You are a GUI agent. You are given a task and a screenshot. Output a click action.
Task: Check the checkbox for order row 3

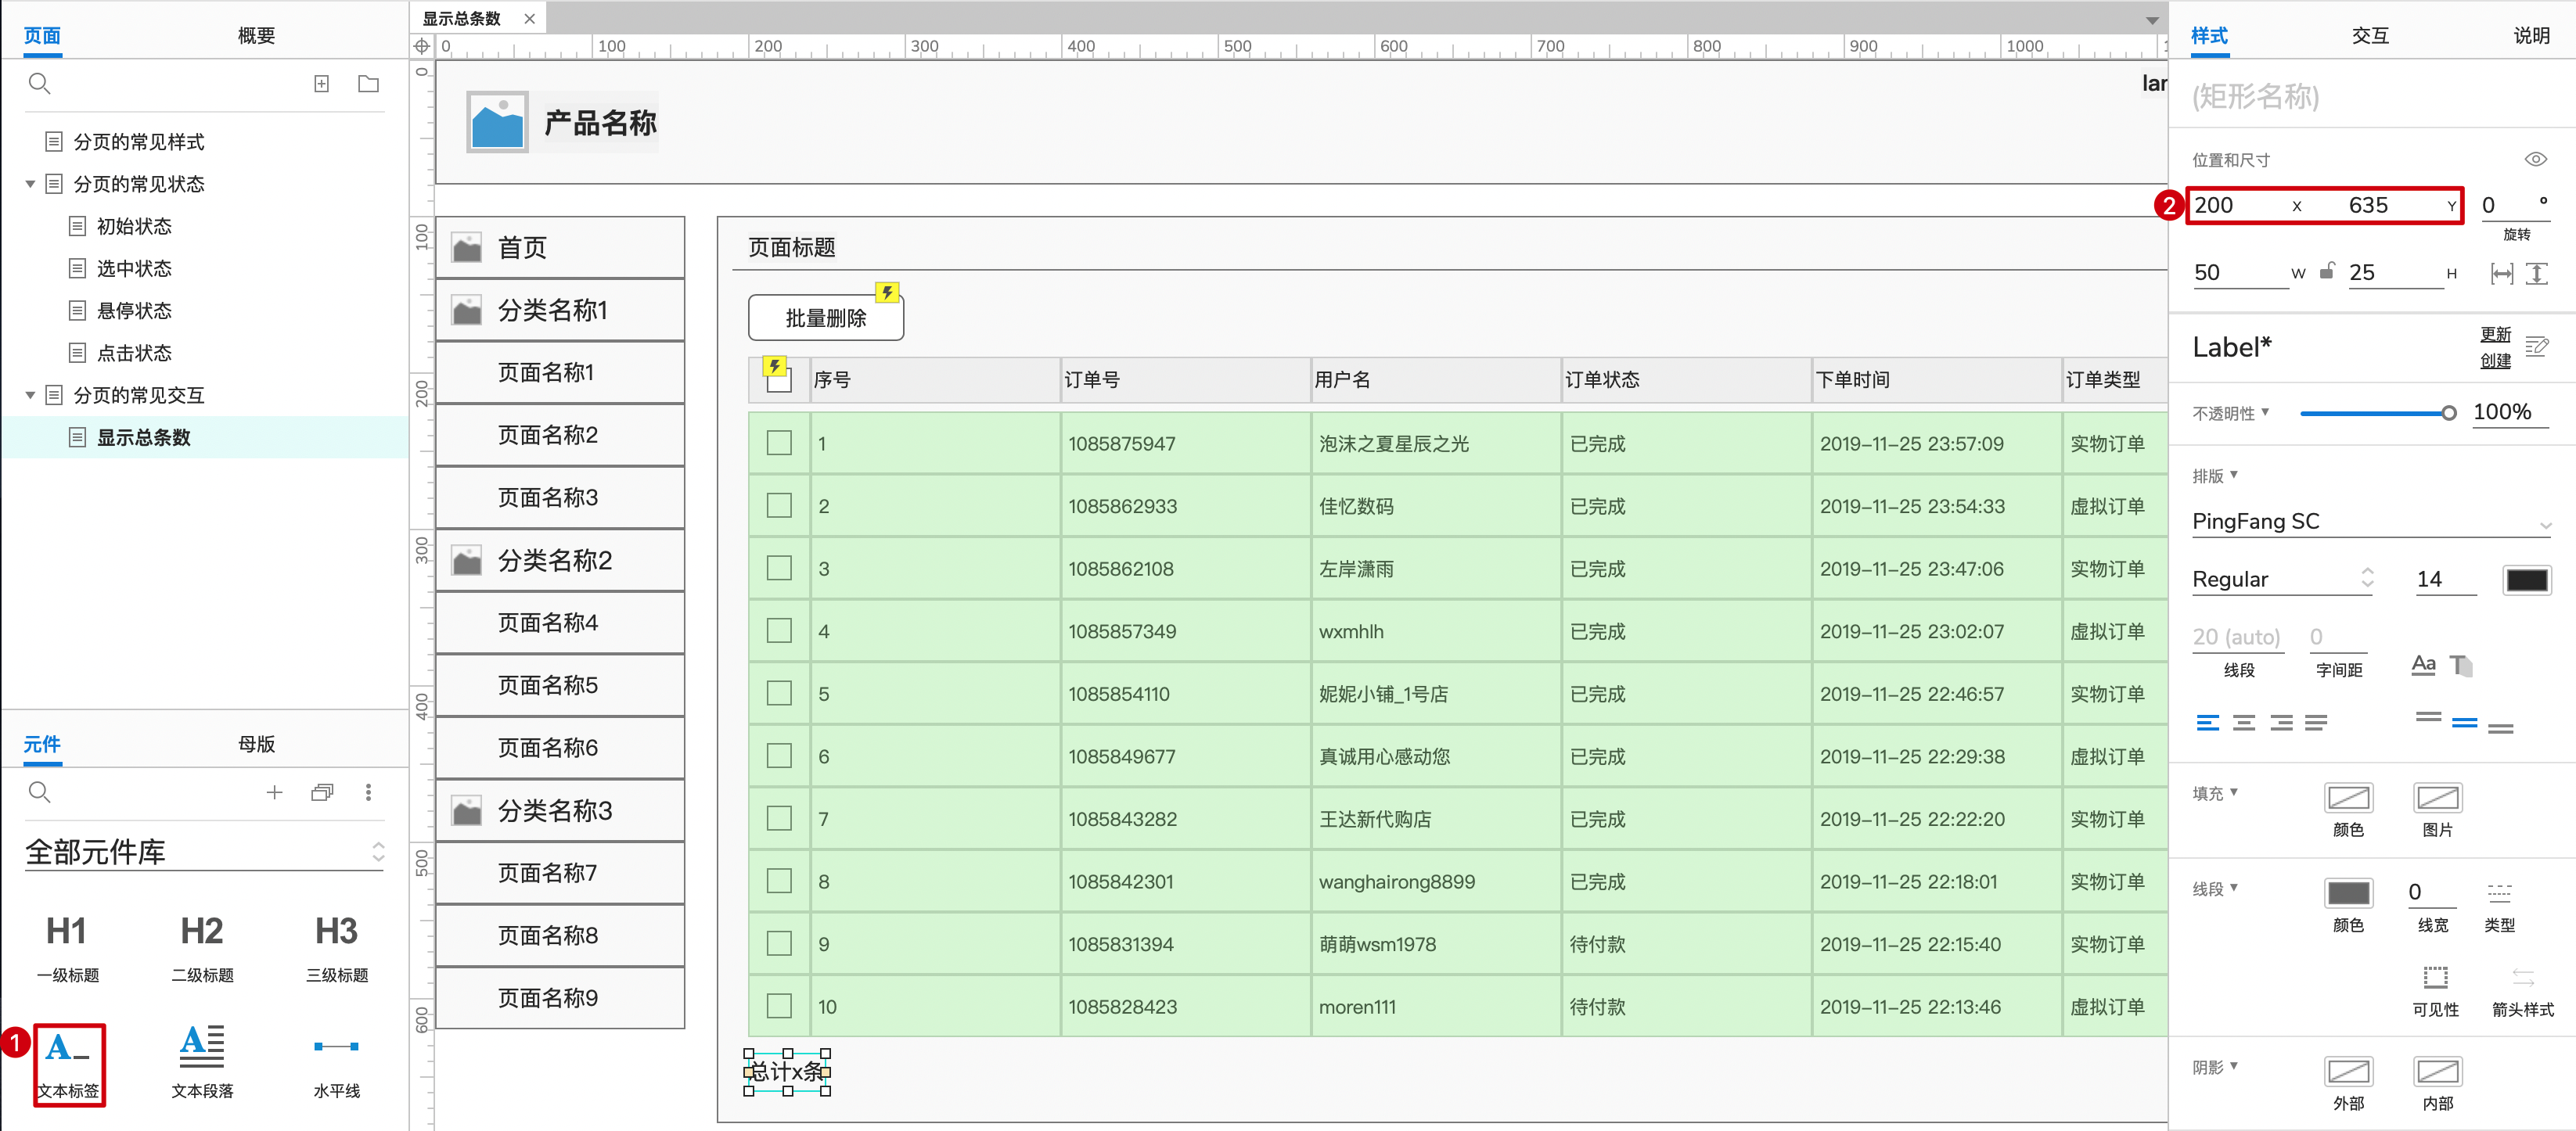pos(779,568)
